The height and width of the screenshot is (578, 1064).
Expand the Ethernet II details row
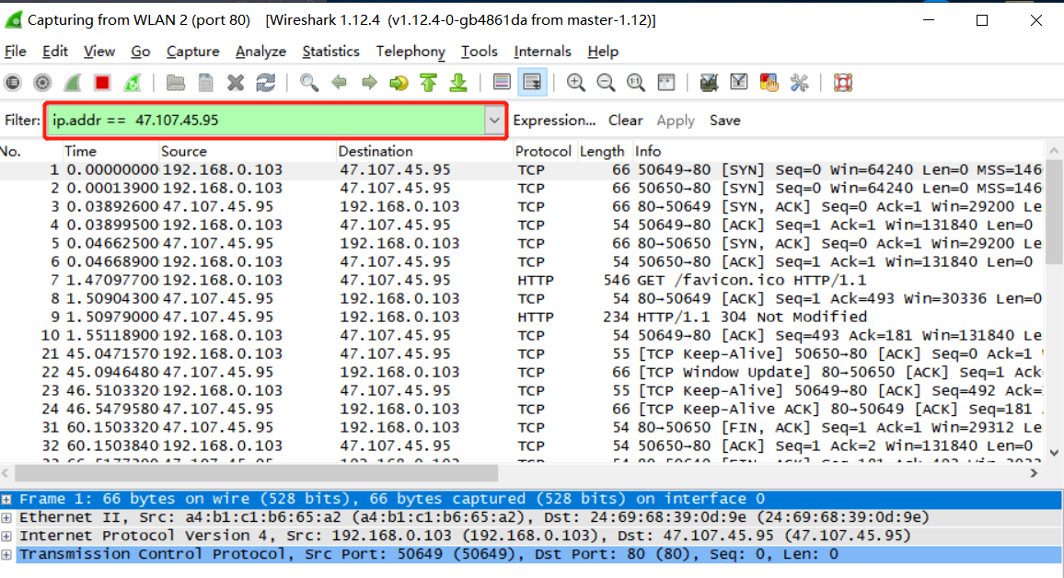point(6,517)
